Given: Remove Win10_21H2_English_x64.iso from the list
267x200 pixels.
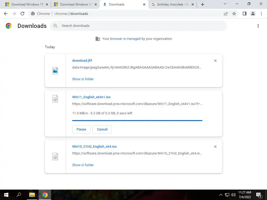Looking at the screenshot, I should [x=215, y=147].
